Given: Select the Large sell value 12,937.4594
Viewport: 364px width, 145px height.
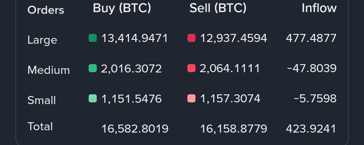Looking at the screenshot, I should (234, 38).
